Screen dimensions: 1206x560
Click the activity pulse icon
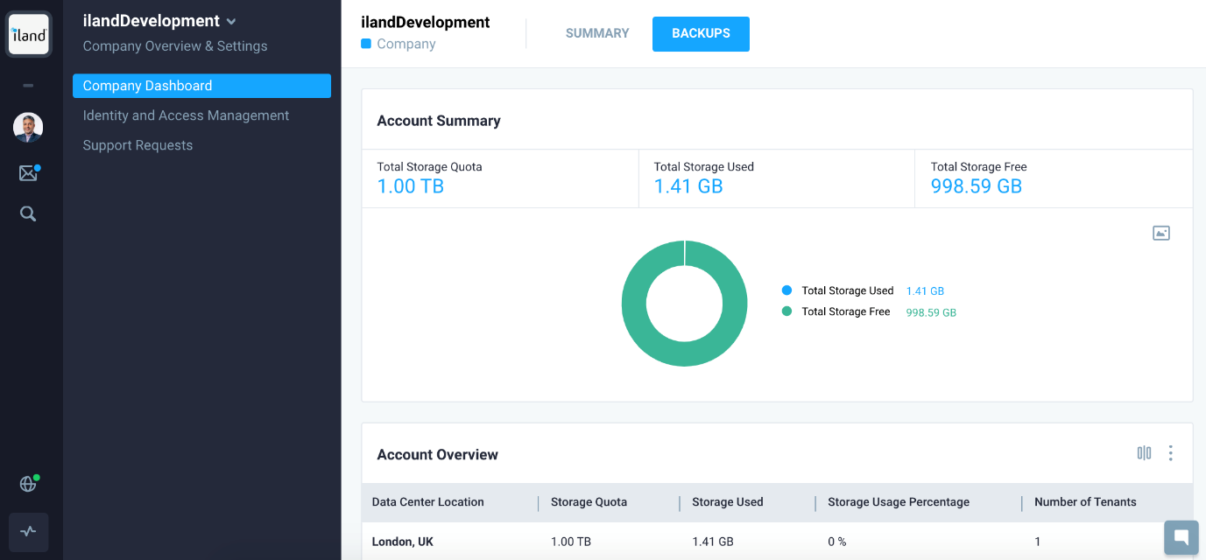pyautogui.click(x=28, y=531)
